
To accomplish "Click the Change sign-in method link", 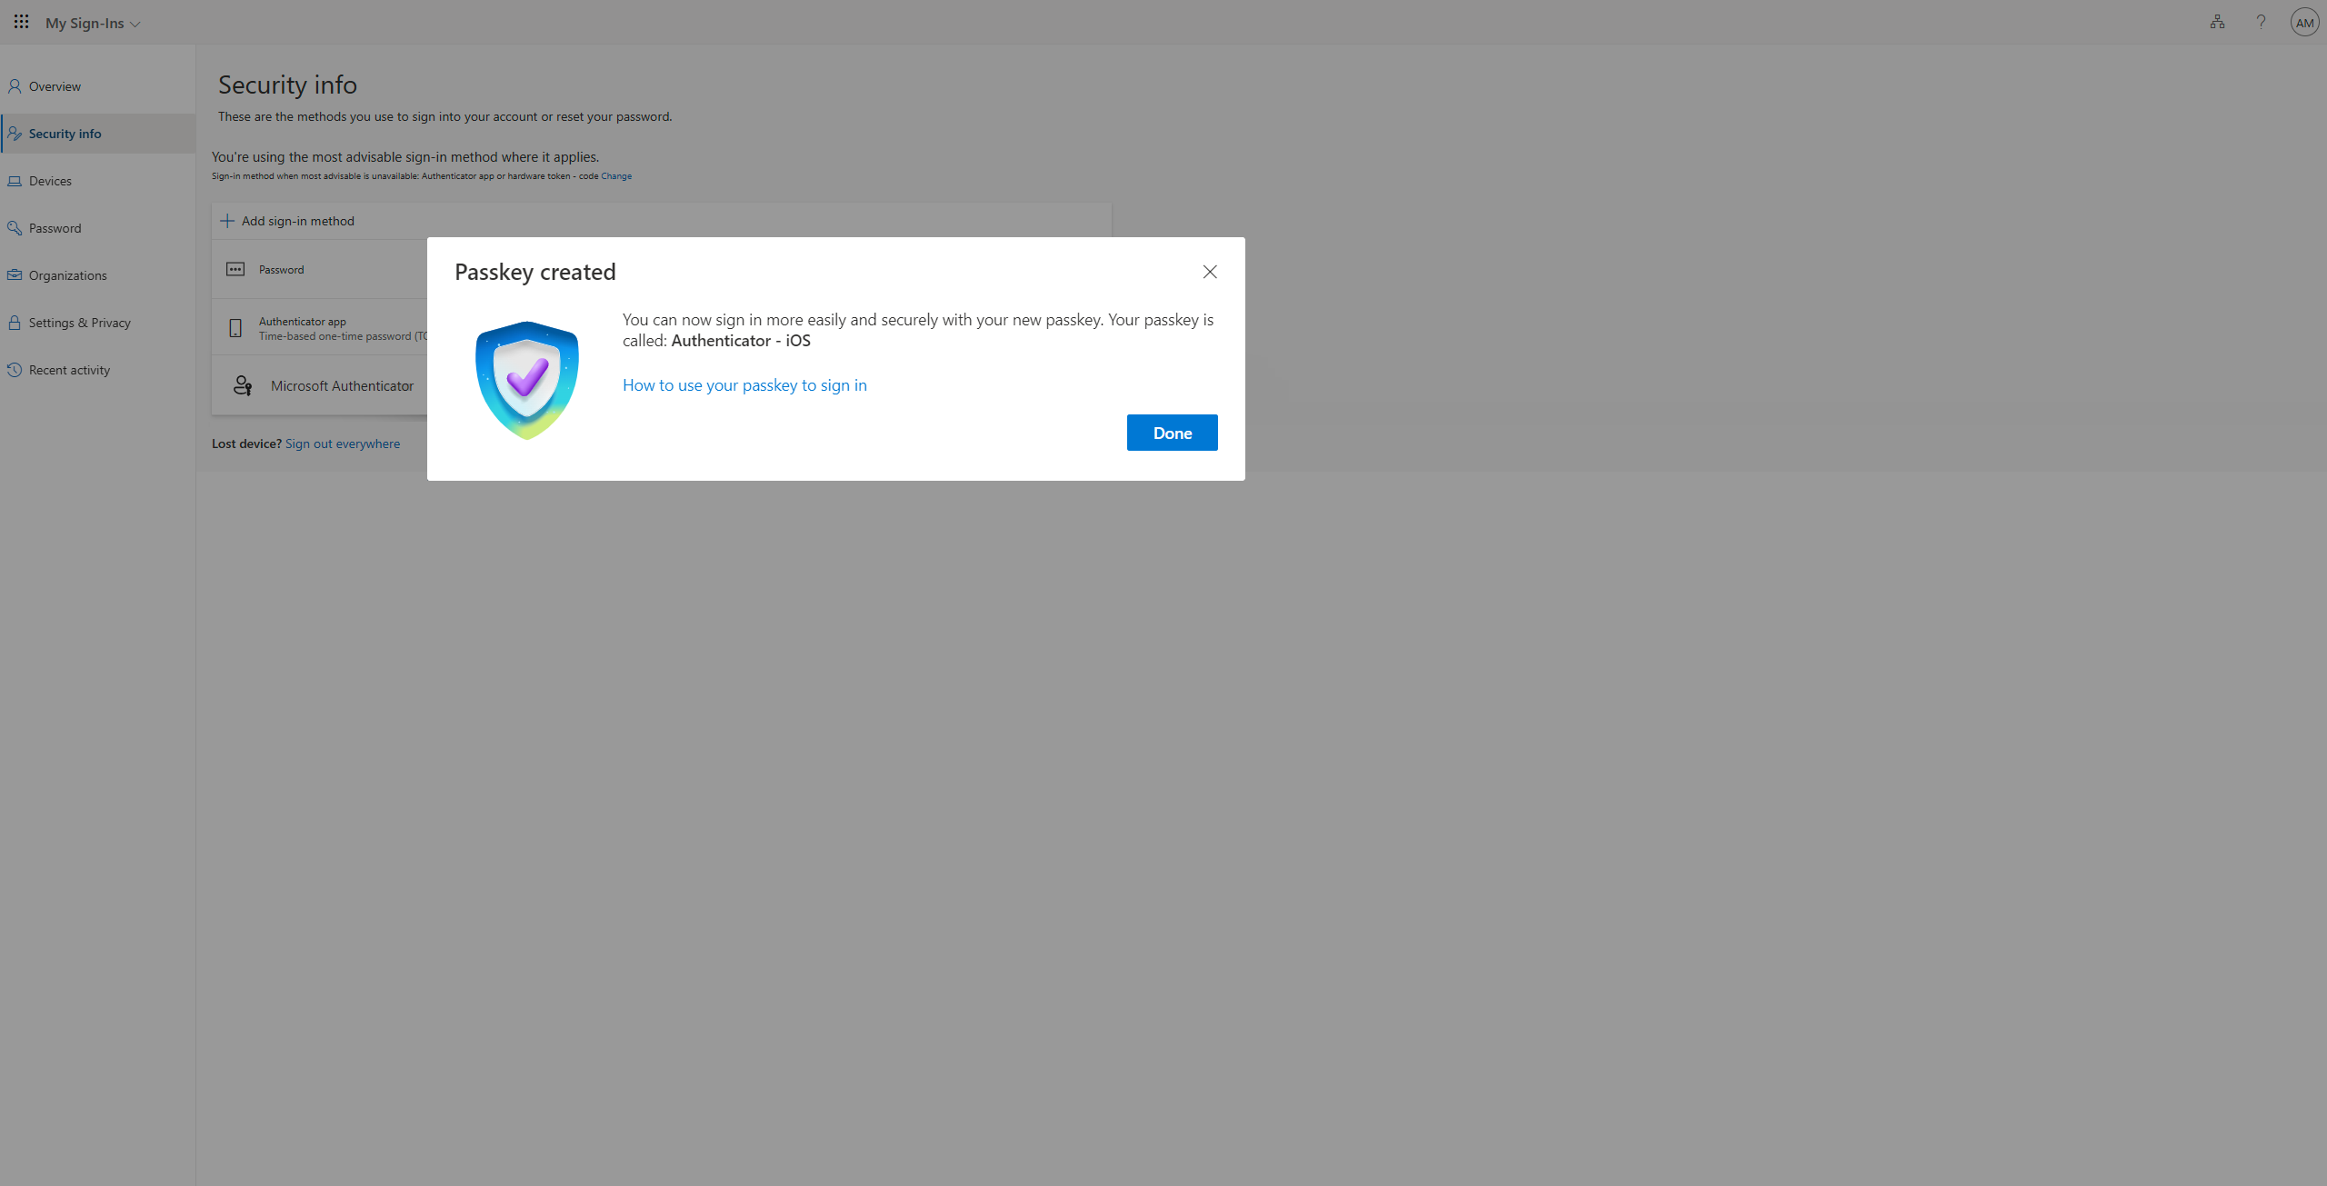I will click(x=615, y=176).
